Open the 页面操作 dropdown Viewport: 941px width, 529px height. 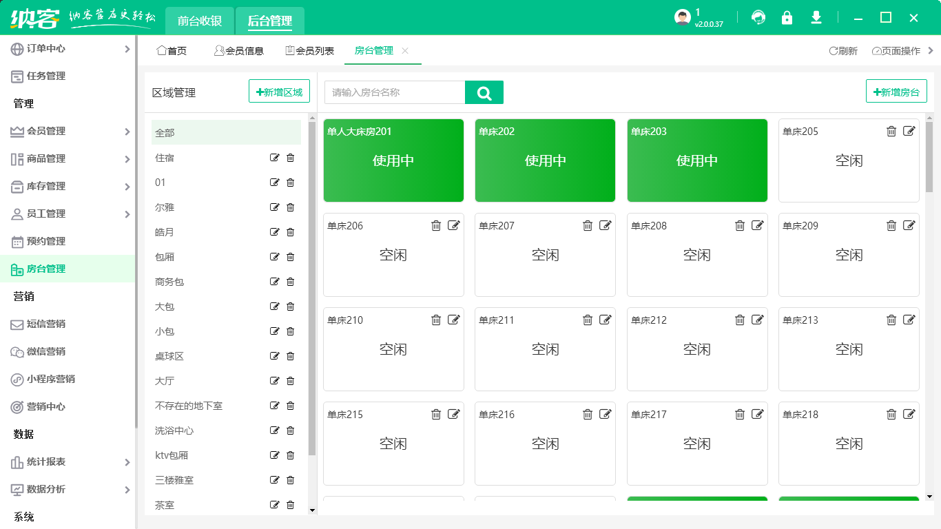(x=896, y=51)
